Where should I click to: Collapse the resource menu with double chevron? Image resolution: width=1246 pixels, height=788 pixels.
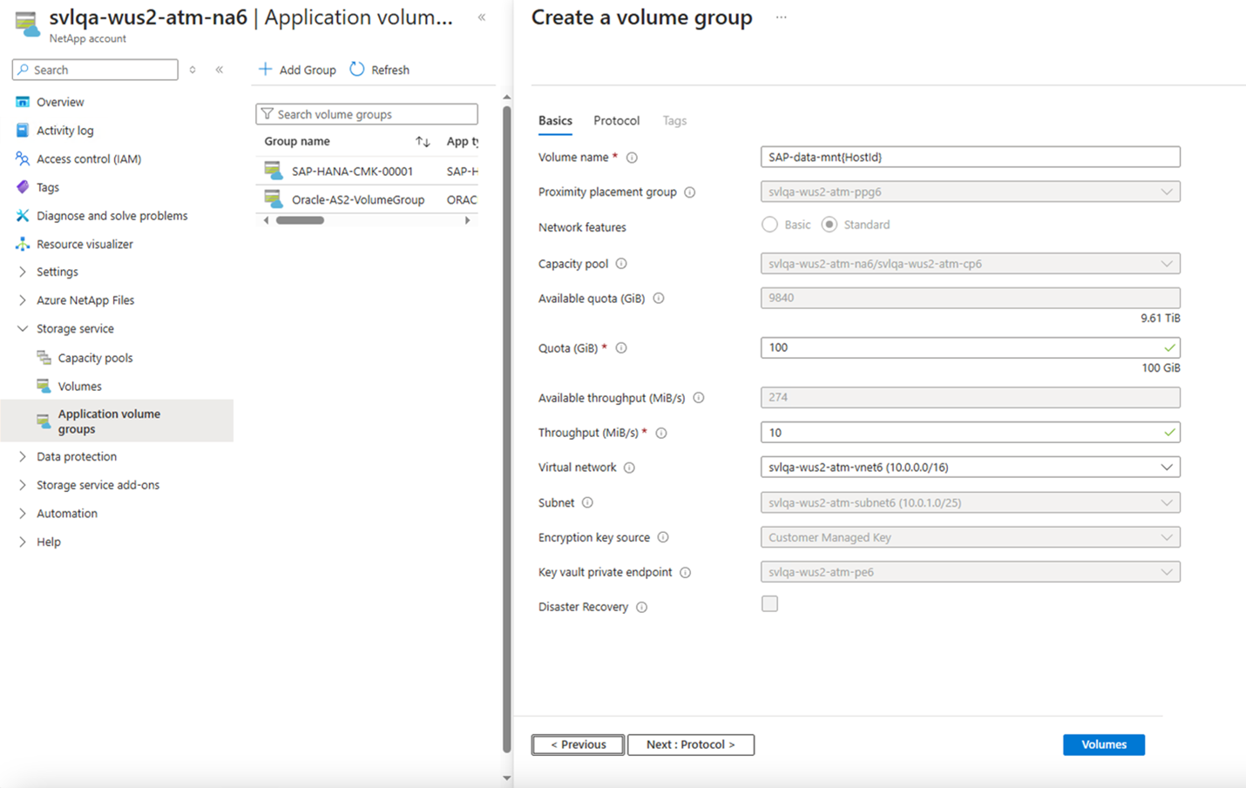220,70
